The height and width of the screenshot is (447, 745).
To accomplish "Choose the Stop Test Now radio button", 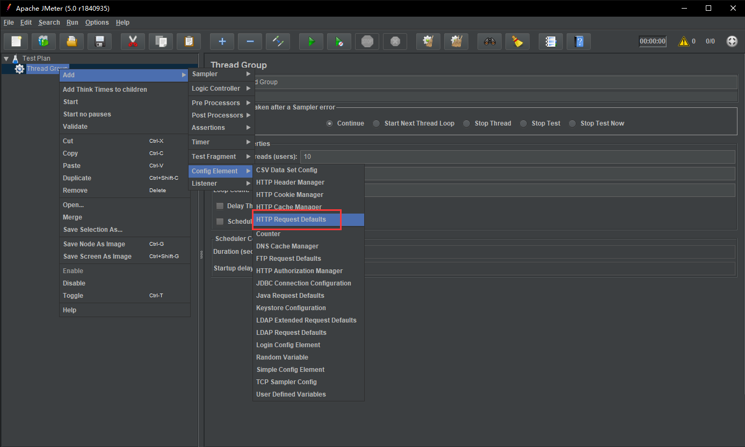I will [x=573, y=123].
